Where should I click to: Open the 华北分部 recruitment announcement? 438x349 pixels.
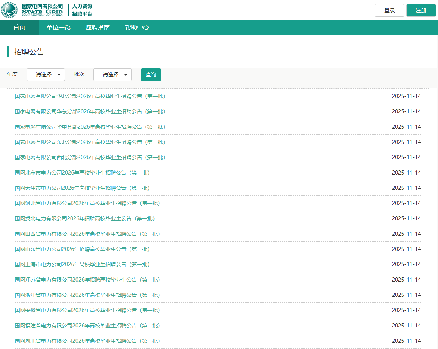click(x=90, y=96)
